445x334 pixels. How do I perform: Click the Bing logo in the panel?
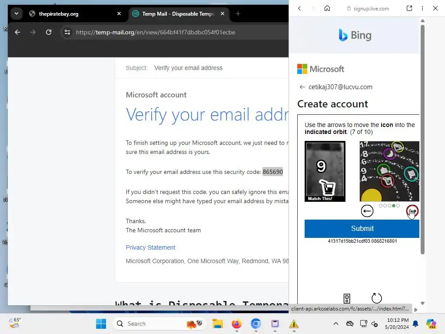pos(355,35)
